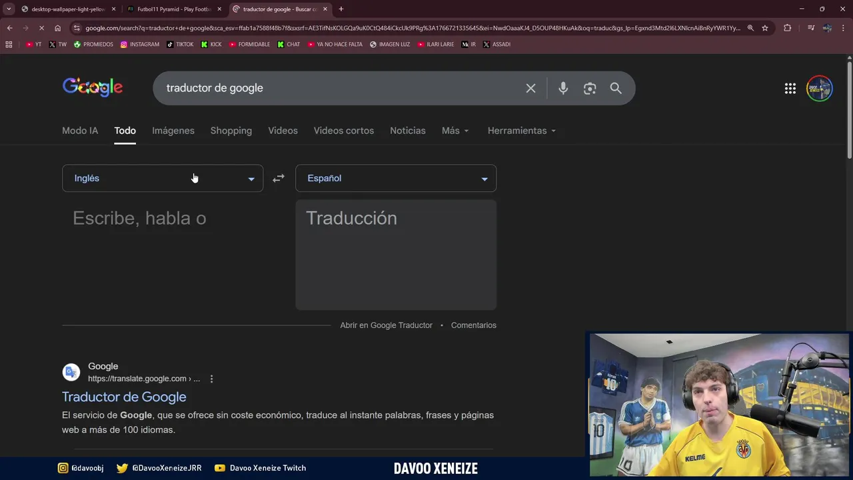Select the Todo results tab
Viewport: 853px width, 480px height.
(125, 131)
